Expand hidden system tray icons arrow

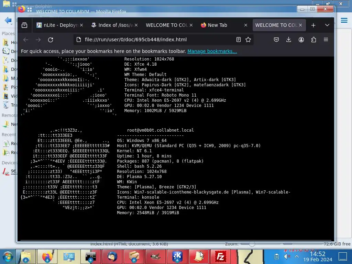click(x=297, y=256)
